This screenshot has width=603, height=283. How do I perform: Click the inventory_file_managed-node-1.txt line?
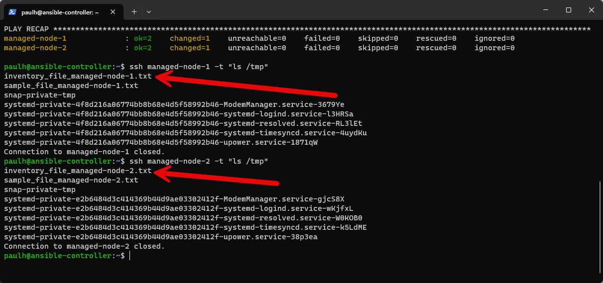tap(78, 76)
